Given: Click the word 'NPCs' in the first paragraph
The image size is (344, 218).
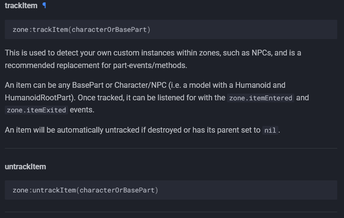Looking at the screenshot, I should click(261, 53).
